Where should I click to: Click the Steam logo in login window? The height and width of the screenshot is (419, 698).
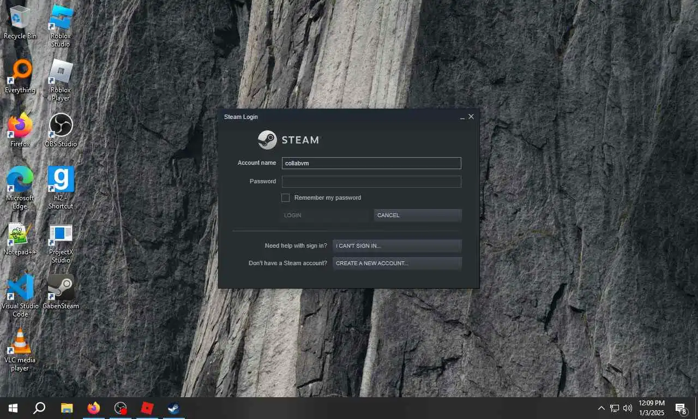[288, 140]
